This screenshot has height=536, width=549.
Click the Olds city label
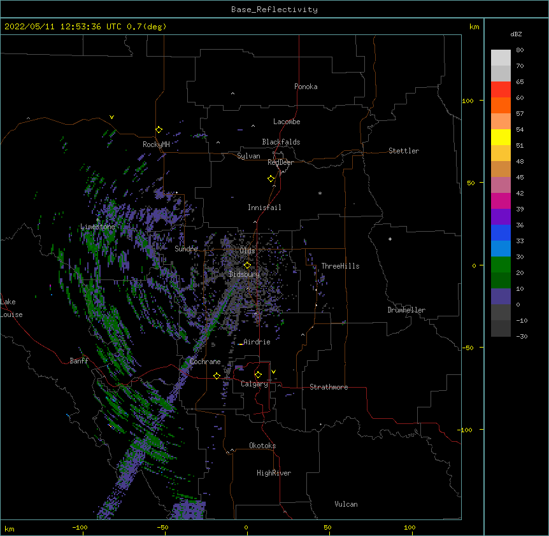point(247,251)
